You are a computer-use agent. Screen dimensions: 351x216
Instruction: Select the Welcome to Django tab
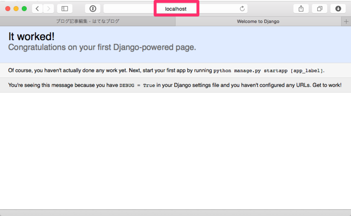(x=258, y=21)
